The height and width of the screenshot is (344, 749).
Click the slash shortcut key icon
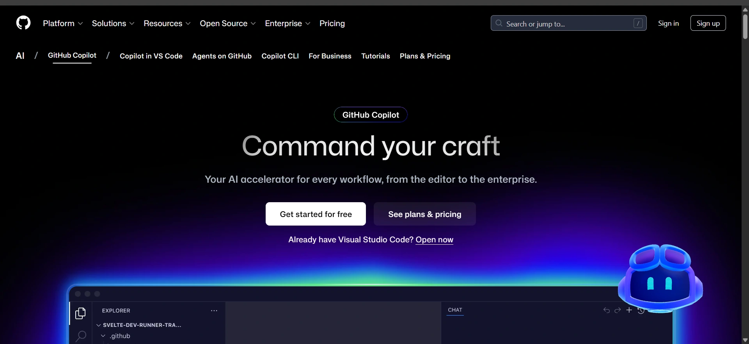tap(638, 23)
